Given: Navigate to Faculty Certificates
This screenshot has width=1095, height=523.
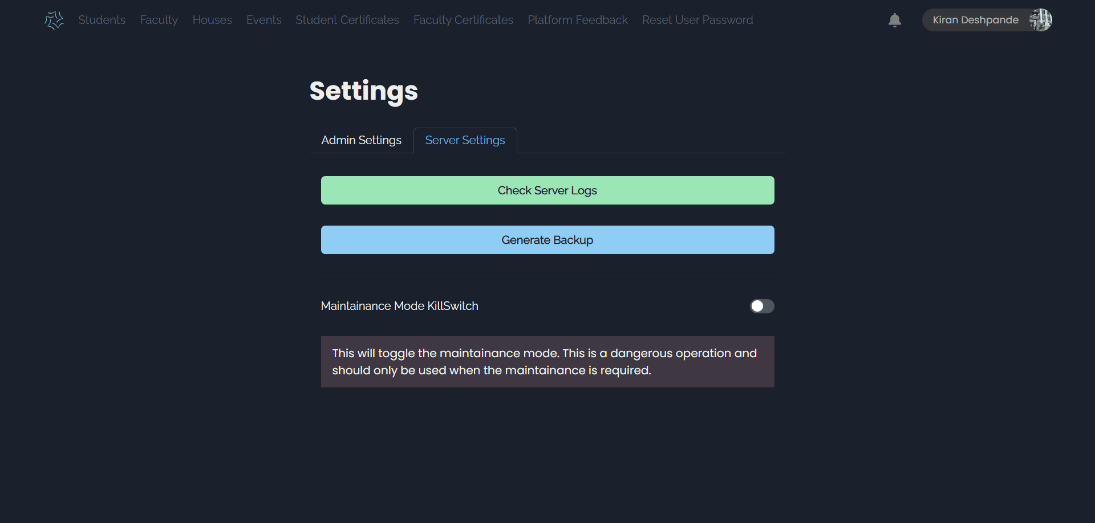Looking at the screenshot, I should tap(463, 19).
